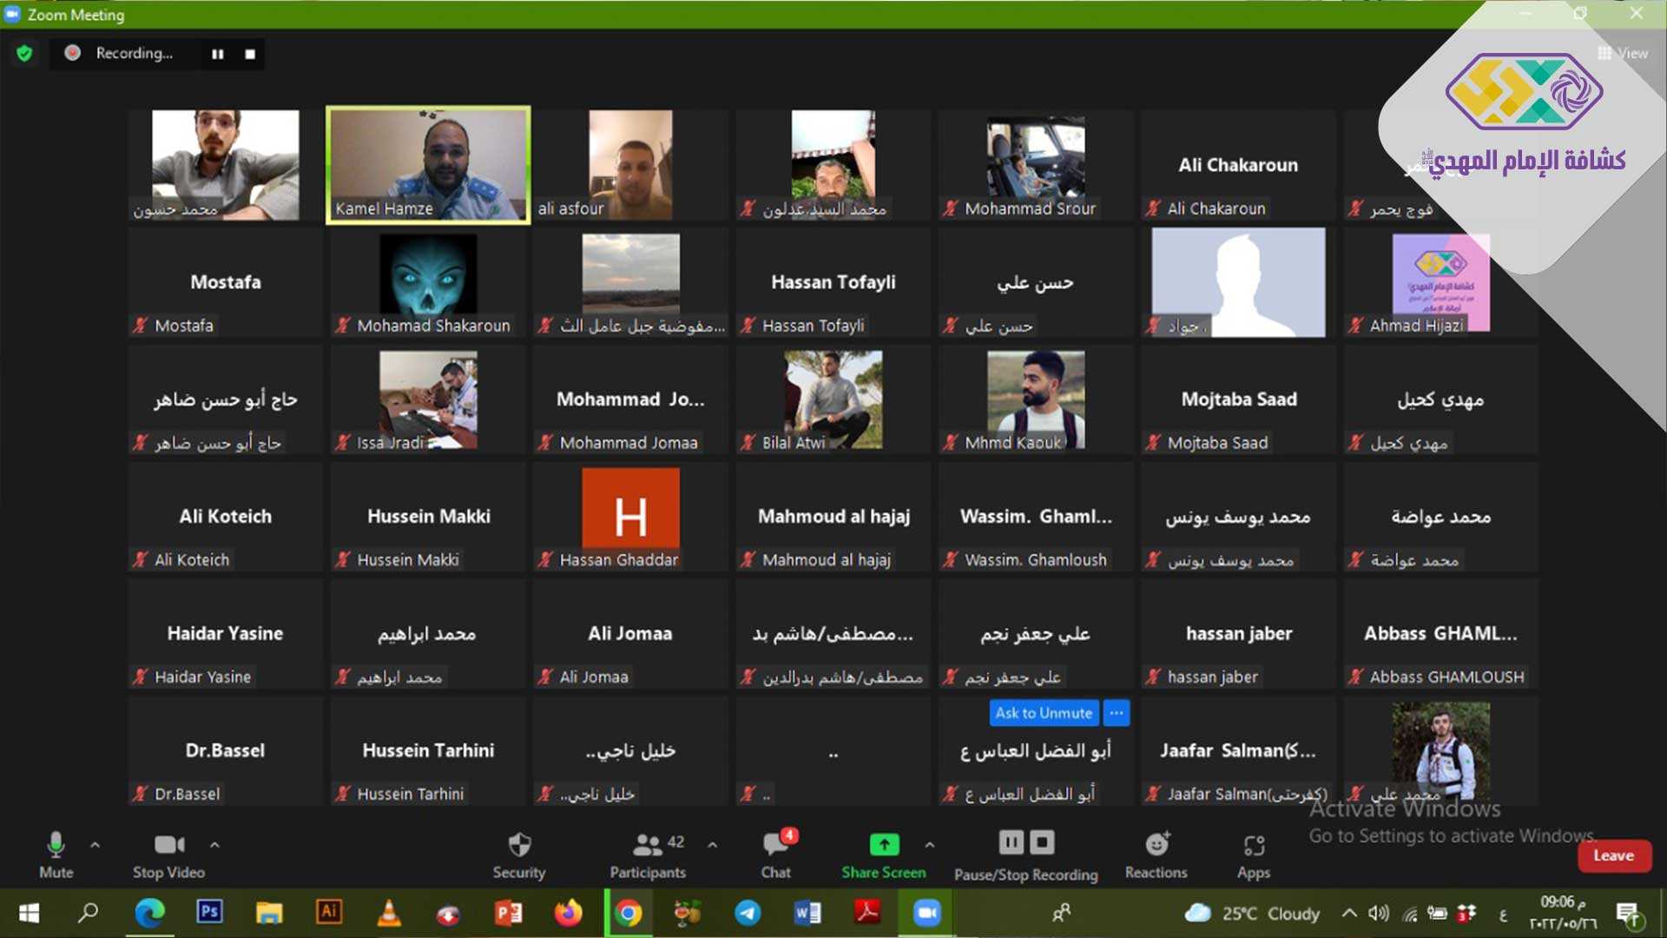Open the Security shield icon
The height and width of the screenshot is (938, 1667).
(519, 845)
